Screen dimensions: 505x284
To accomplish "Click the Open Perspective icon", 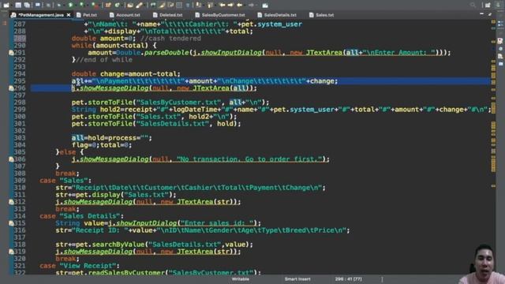I will coord(488,6).
